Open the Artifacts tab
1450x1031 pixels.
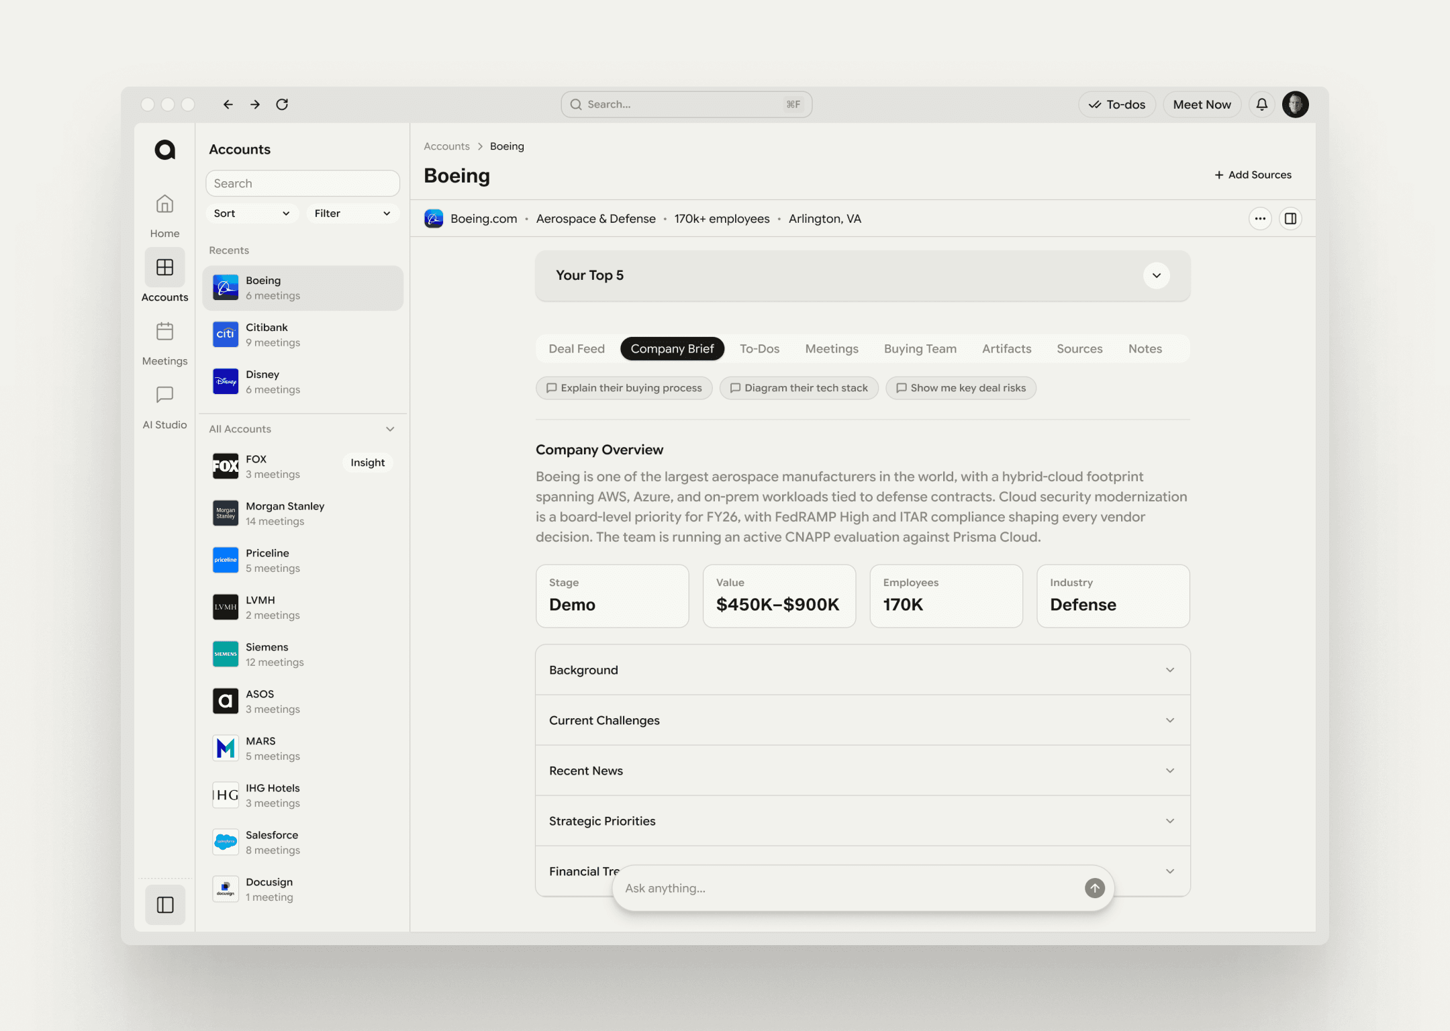[x=1006, y=348]
